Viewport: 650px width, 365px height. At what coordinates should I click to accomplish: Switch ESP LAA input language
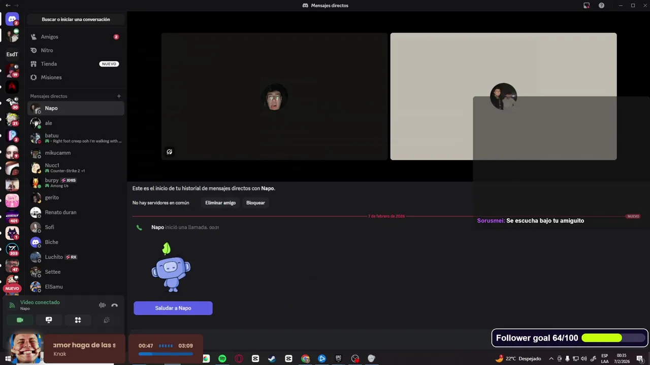pos(605,358)
